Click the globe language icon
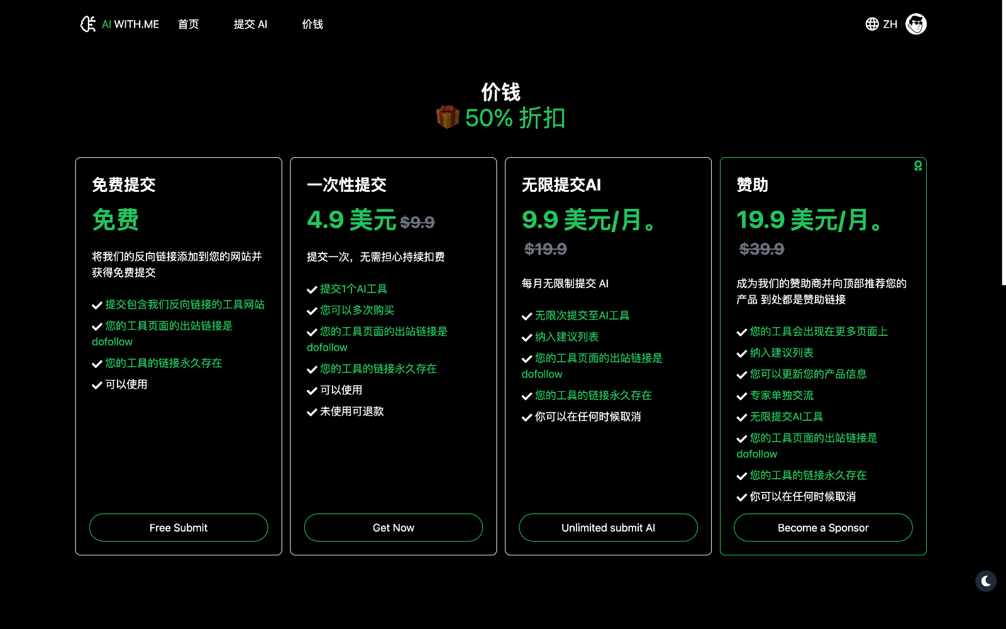 tap(872, 24)
